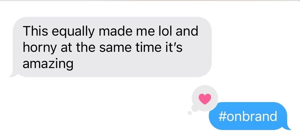Screen dimensions: 300x134
Task: Click the tail of the blue message bubble
Action: click(287, 127)
